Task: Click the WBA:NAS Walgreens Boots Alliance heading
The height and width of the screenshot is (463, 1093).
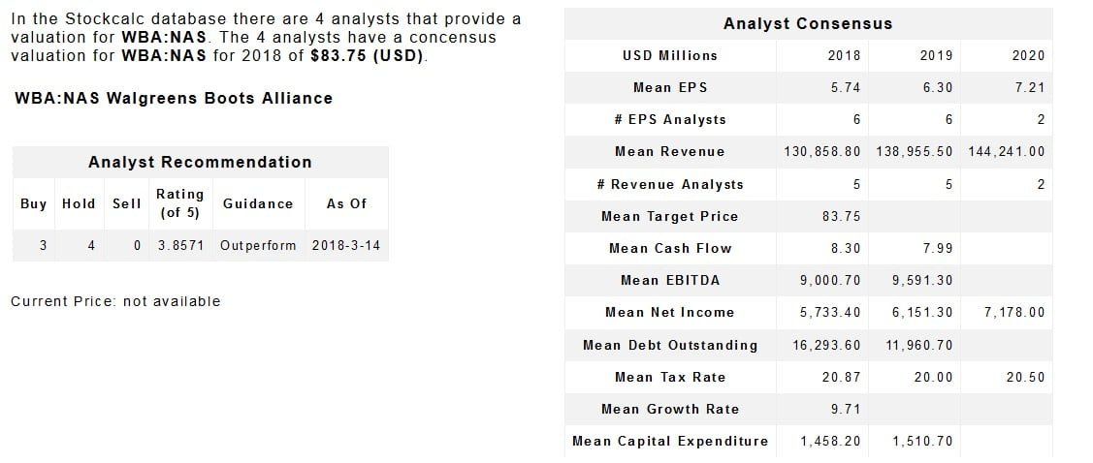Action: 175,98
